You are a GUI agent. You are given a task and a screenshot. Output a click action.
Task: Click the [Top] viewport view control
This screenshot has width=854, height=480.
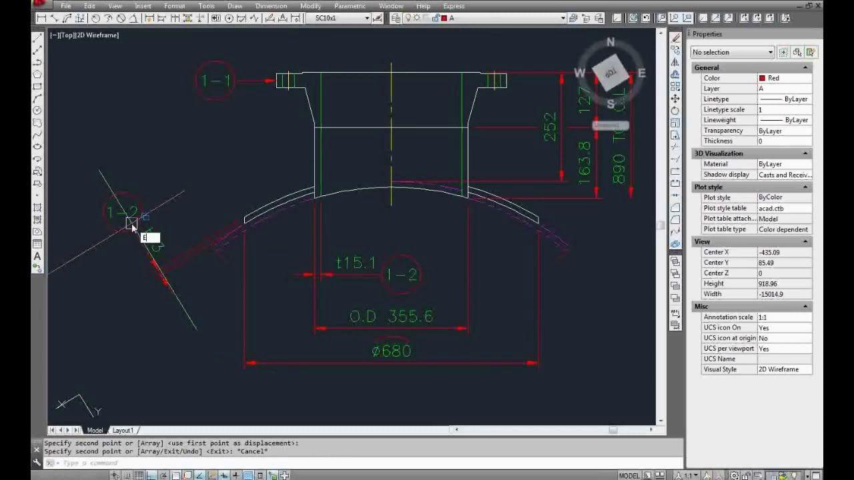(x=67, y=35)
